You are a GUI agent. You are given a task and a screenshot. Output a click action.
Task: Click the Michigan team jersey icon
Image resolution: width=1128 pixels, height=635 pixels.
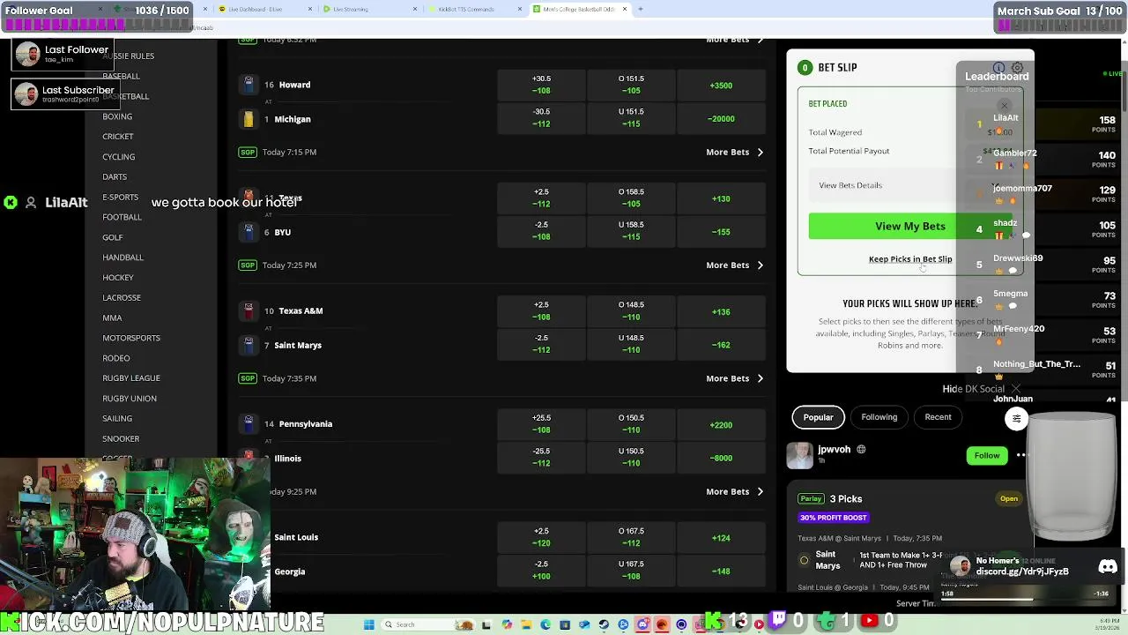pyautogui.click(x=249, y=119)
